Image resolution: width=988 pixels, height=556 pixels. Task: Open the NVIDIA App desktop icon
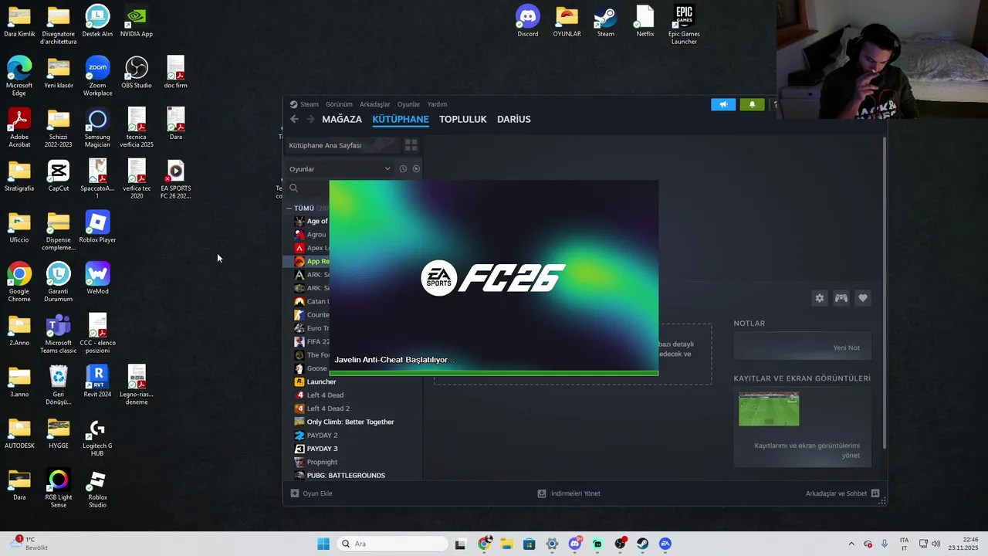137,22
